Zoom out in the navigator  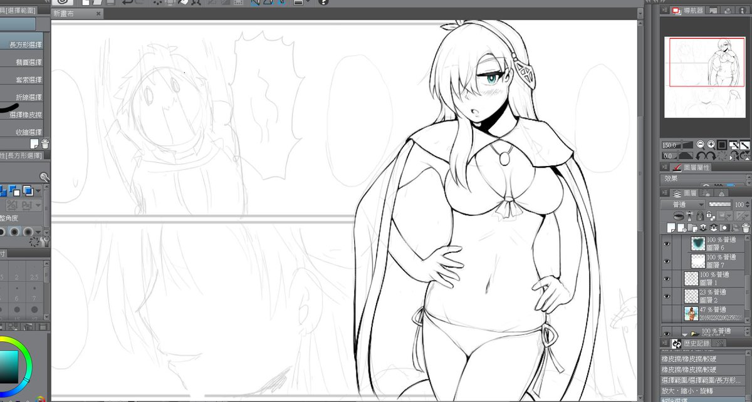(x=701, y=145)
